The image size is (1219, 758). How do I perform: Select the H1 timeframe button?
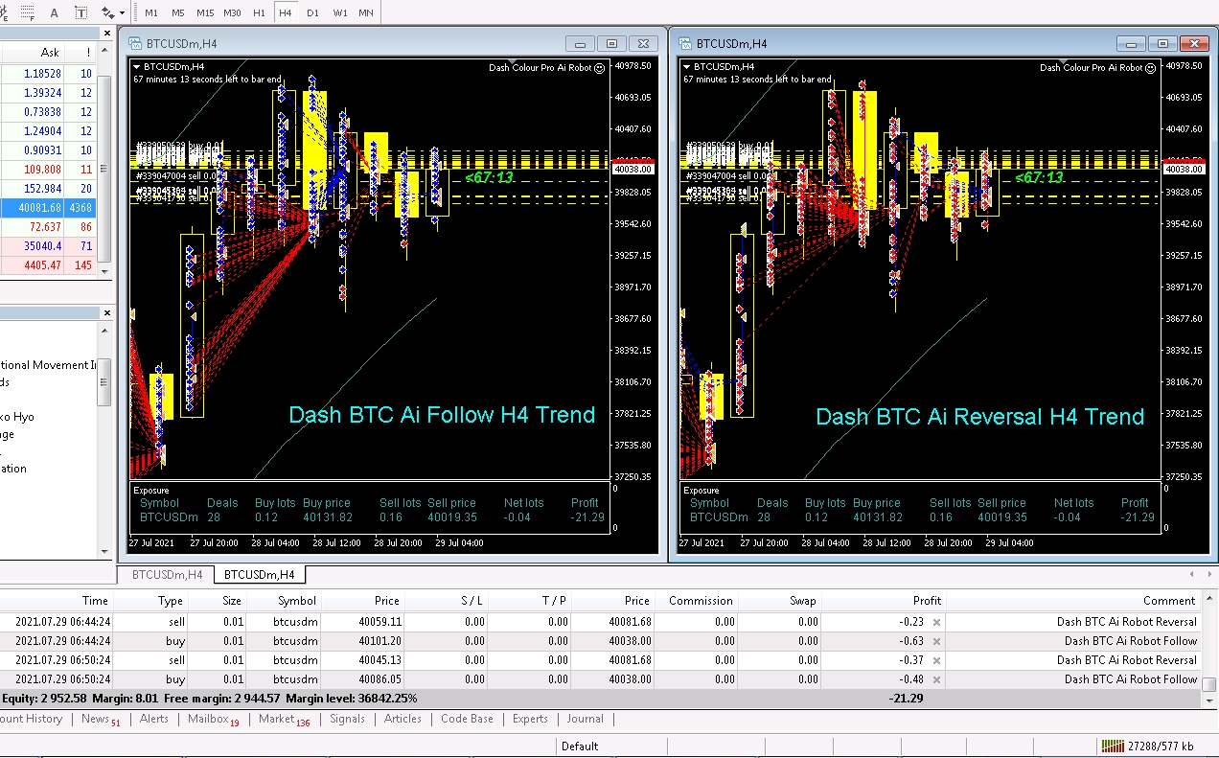(x=259, y=12)
